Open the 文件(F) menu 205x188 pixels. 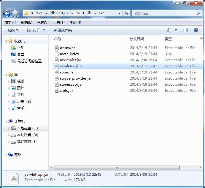(10, 22)
